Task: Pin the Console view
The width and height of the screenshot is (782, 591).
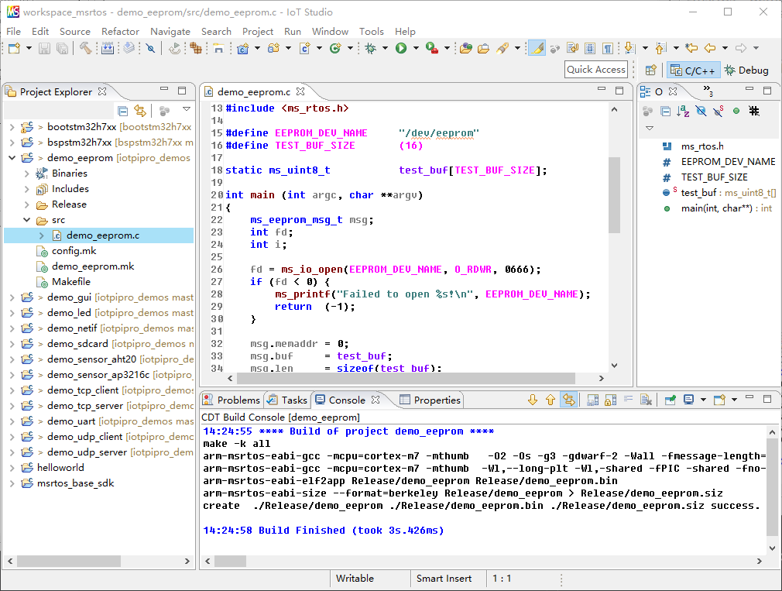Action: 669,400
